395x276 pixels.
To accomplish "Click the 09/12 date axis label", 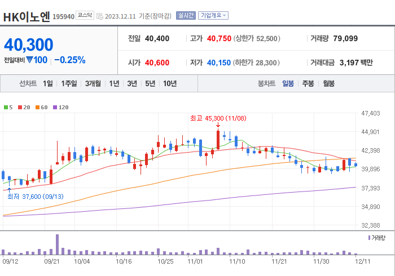I will pos(10,261).
